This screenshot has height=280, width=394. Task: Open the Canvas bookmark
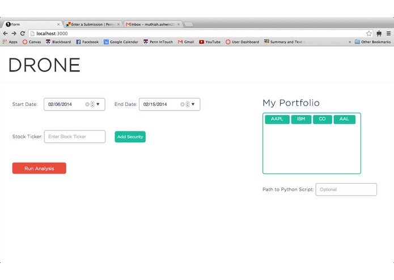coord(32,42)
